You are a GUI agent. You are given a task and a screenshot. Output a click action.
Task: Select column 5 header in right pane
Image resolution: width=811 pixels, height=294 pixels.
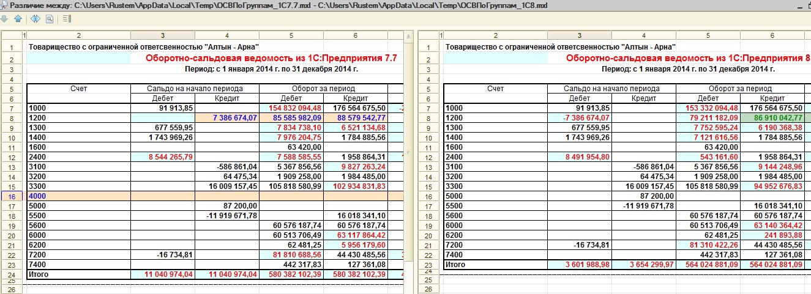pos(708,35)
